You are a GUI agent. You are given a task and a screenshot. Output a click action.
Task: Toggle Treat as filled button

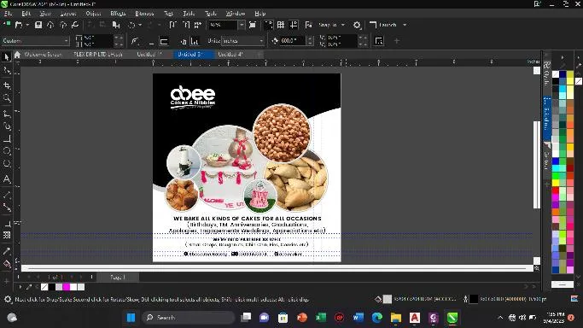tap(379, 41)
